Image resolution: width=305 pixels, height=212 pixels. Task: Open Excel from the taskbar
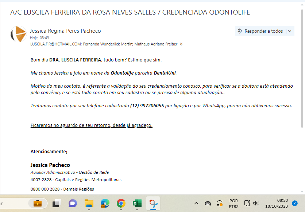[x=137, y=204]
